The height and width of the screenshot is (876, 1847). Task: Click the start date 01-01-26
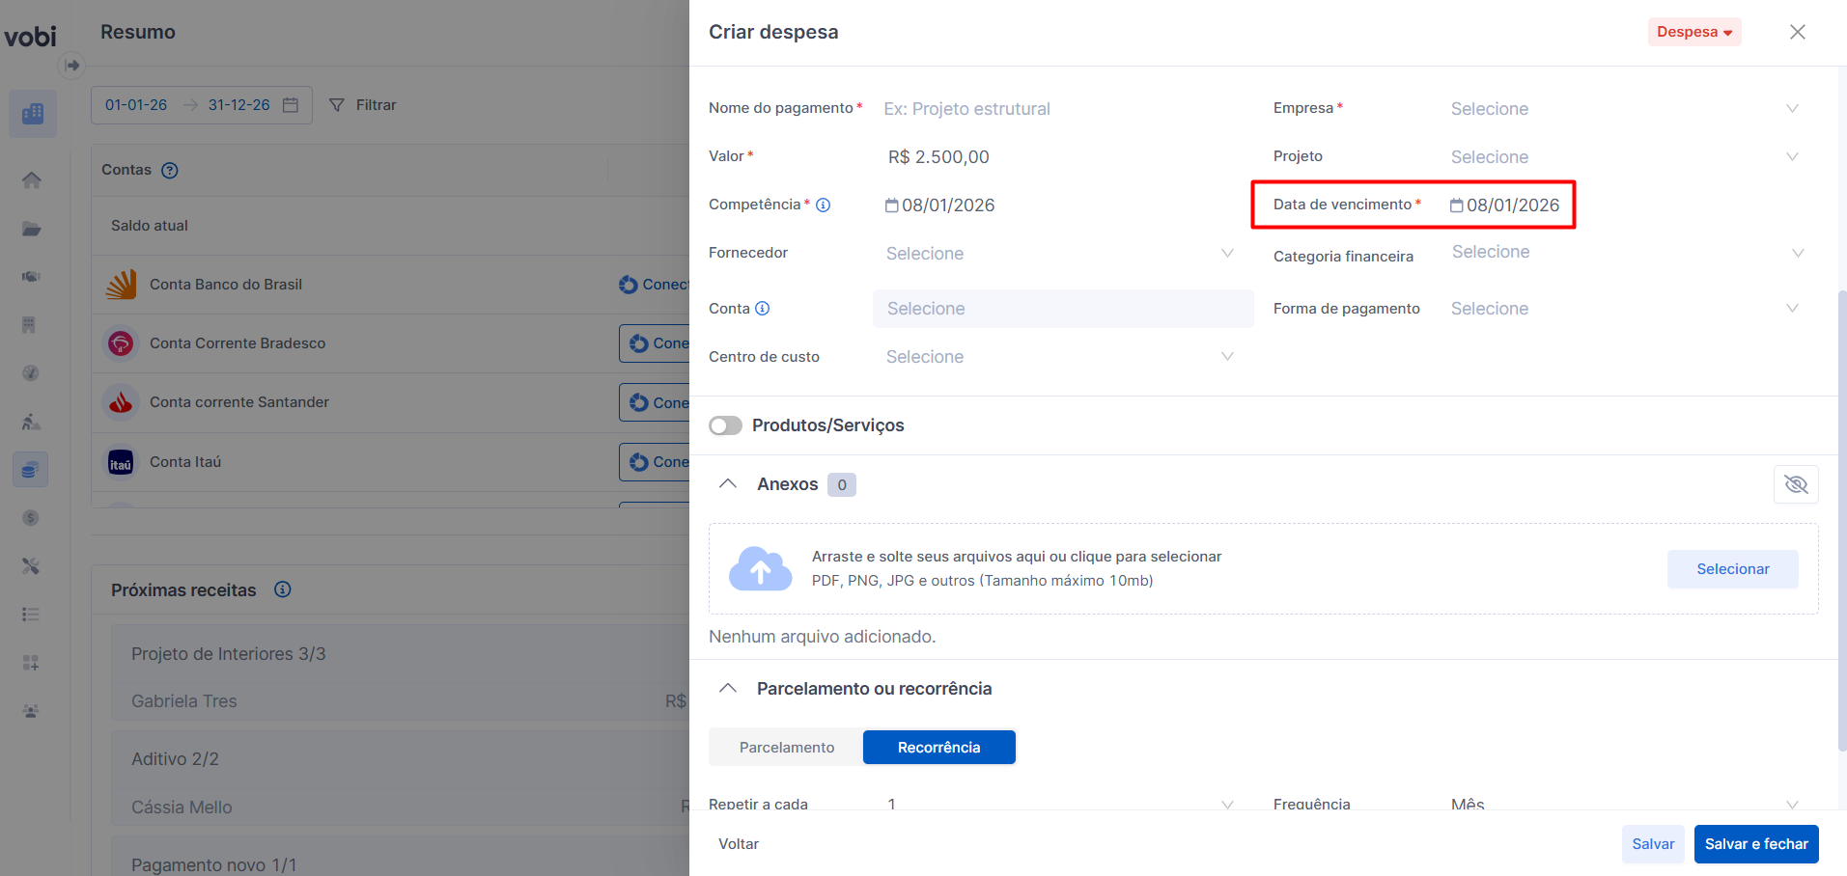tap(136, 105)
